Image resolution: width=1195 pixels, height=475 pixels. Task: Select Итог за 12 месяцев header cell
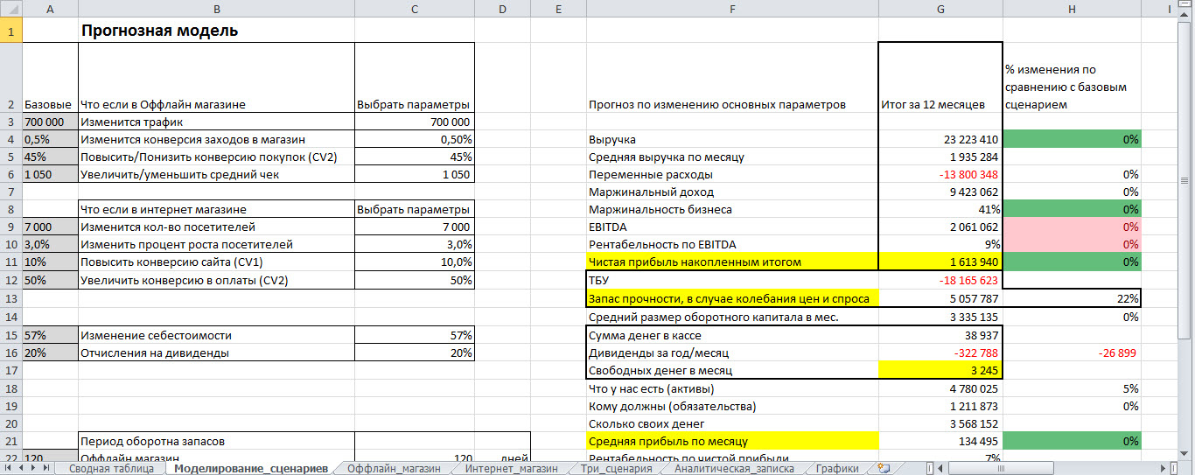(x=940, y=78)
